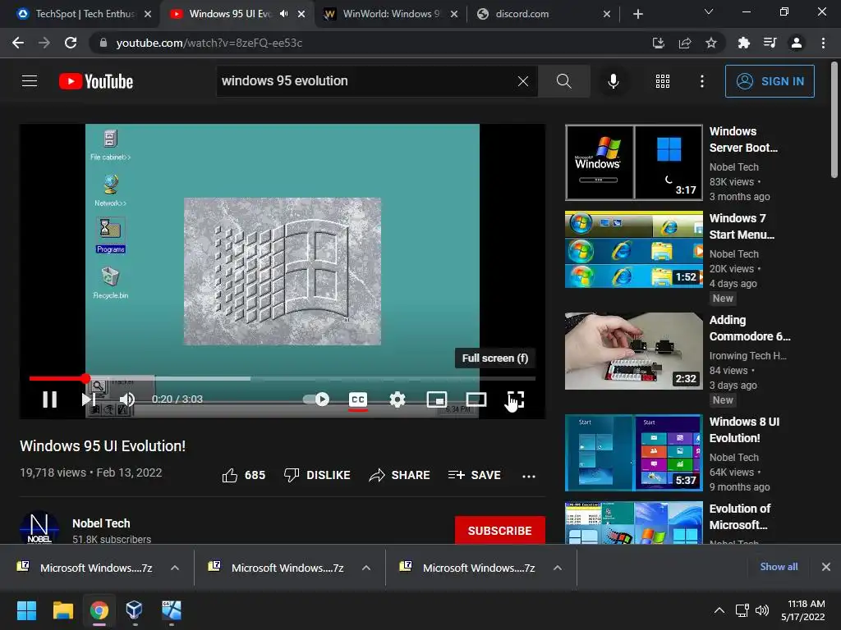This screenshot has height=630, width=841.
Task: Enable miniplayer mode
Action: [x=437, y=399]
